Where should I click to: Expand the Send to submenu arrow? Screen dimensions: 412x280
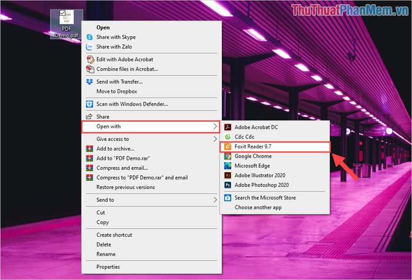pos(215,200)
